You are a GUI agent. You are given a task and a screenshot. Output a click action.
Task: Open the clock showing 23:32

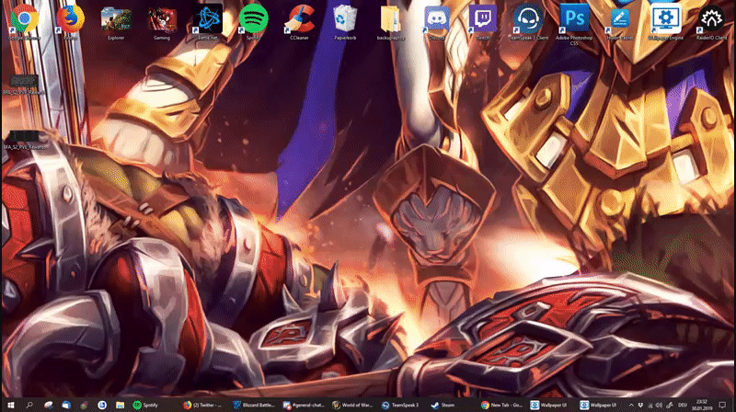(702, 405)
